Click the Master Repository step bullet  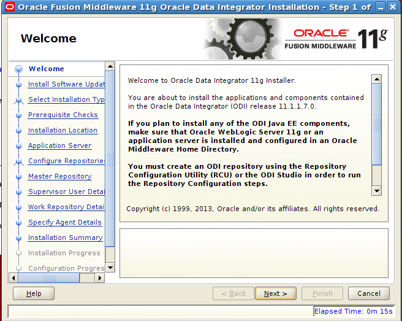click(x=19, y=176)
